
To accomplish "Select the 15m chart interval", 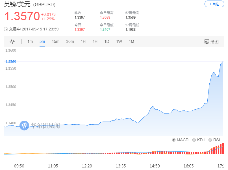I will [x=56, y=42].
